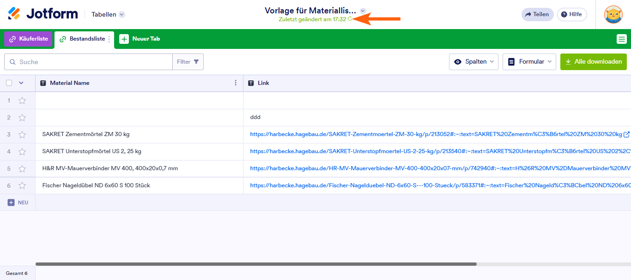The width and height of the screenshot is (631, 280).
Task: Click the 'ddd' link cell in row 2
Action: [437, 118]
